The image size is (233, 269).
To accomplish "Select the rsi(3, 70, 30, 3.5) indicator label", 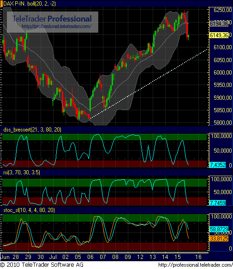I will 22,172.
